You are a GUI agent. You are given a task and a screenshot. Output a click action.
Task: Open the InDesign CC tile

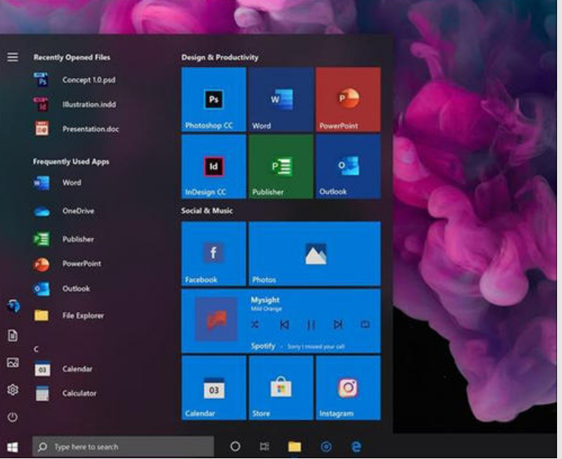click(x=214, y=166)
